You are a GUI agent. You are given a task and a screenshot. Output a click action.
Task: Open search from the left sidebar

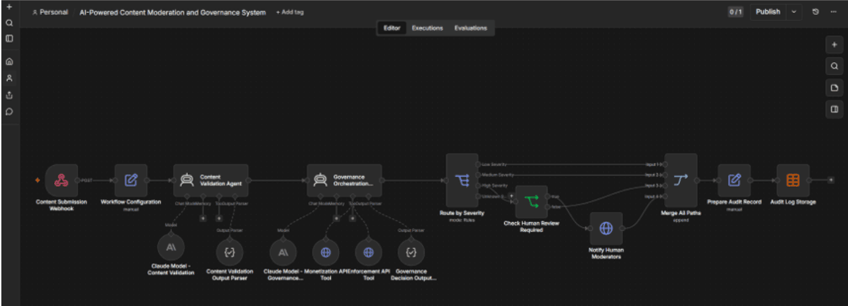[x=9, y=22]
